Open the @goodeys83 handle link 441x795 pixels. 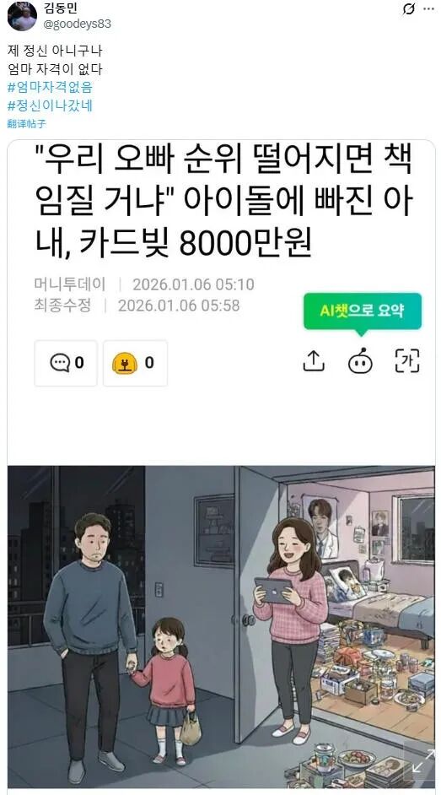78,24
